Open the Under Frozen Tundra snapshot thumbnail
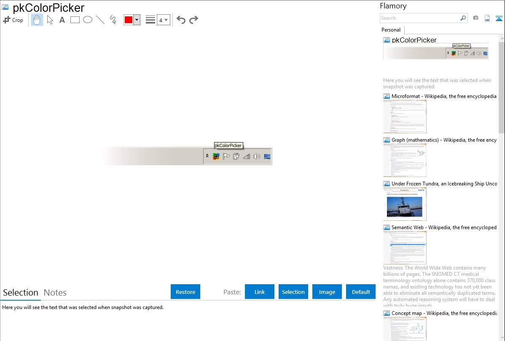 click(x=405, y=204)
